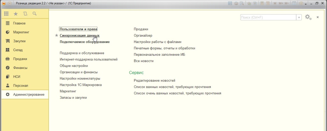Open the 1C main menu dropdown arrow
This screenshot has width=327, height=131.
(x=9, y=3)
